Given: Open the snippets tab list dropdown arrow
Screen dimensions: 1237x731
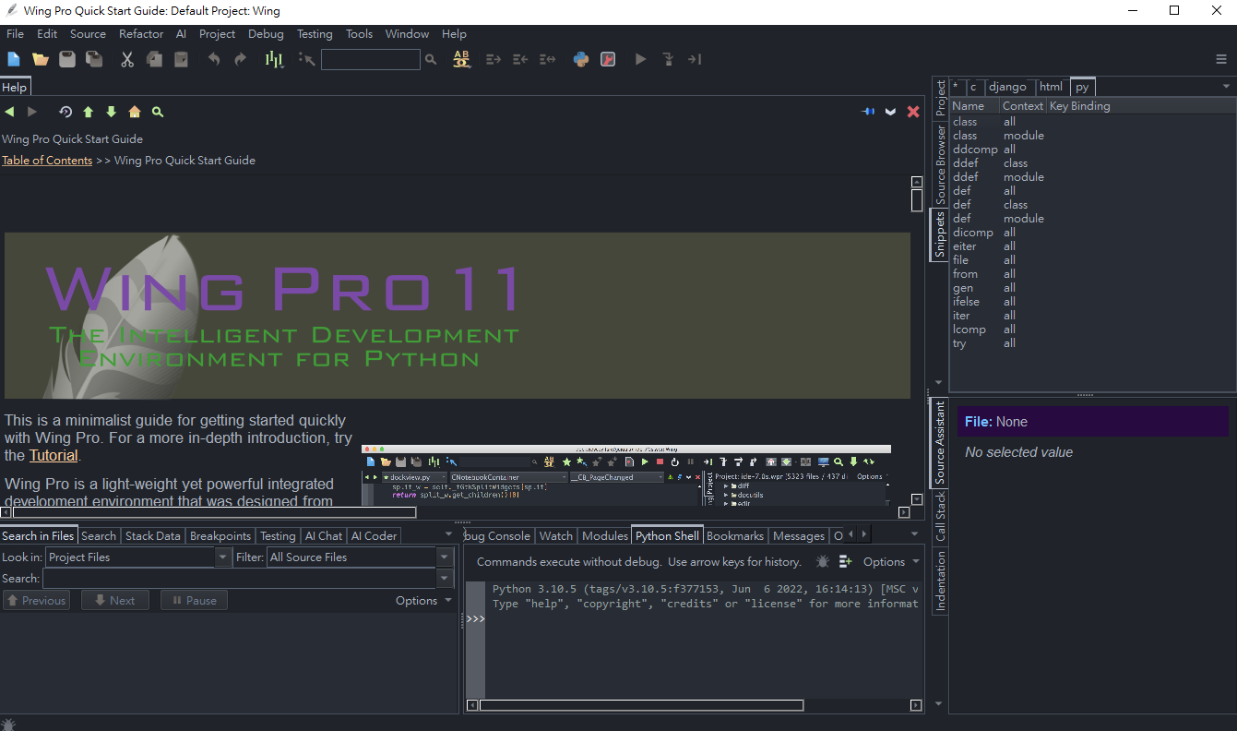Looking at the screenshot, I should click(1227, 87).
